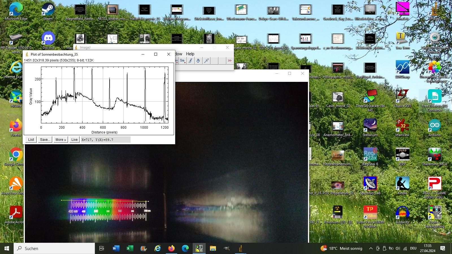Viewport: 452px width, 254px height.
Task: Click the List button in plot window
Action: coord(31,139)
